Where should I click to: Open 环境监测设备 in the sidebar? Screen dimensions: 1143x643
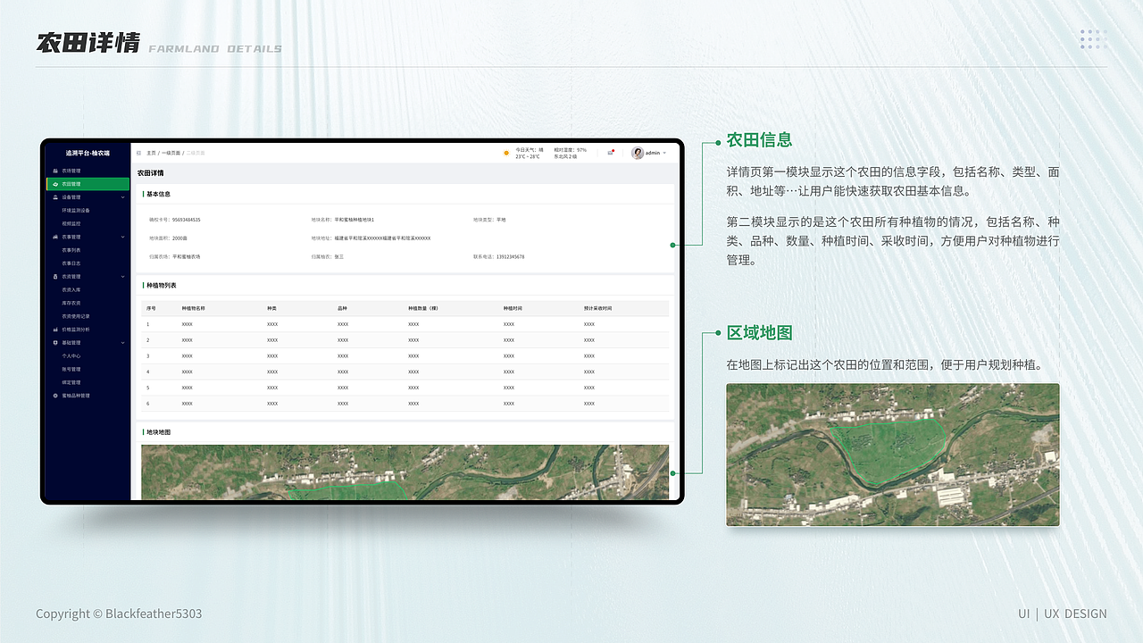(x=76, y=211)
